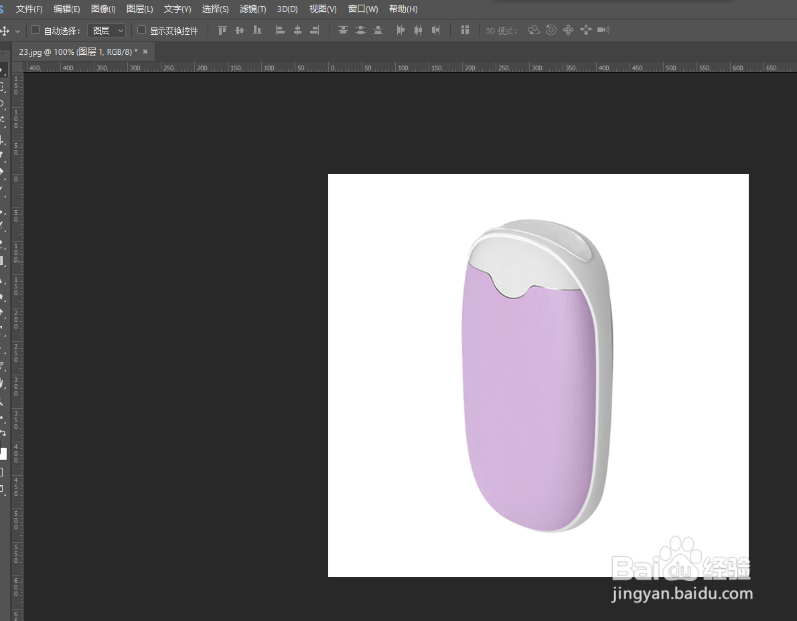Viewport: 797px width, 621px height.
Task: Open the 滤镜(T) menu
Action: click(252, 9)
